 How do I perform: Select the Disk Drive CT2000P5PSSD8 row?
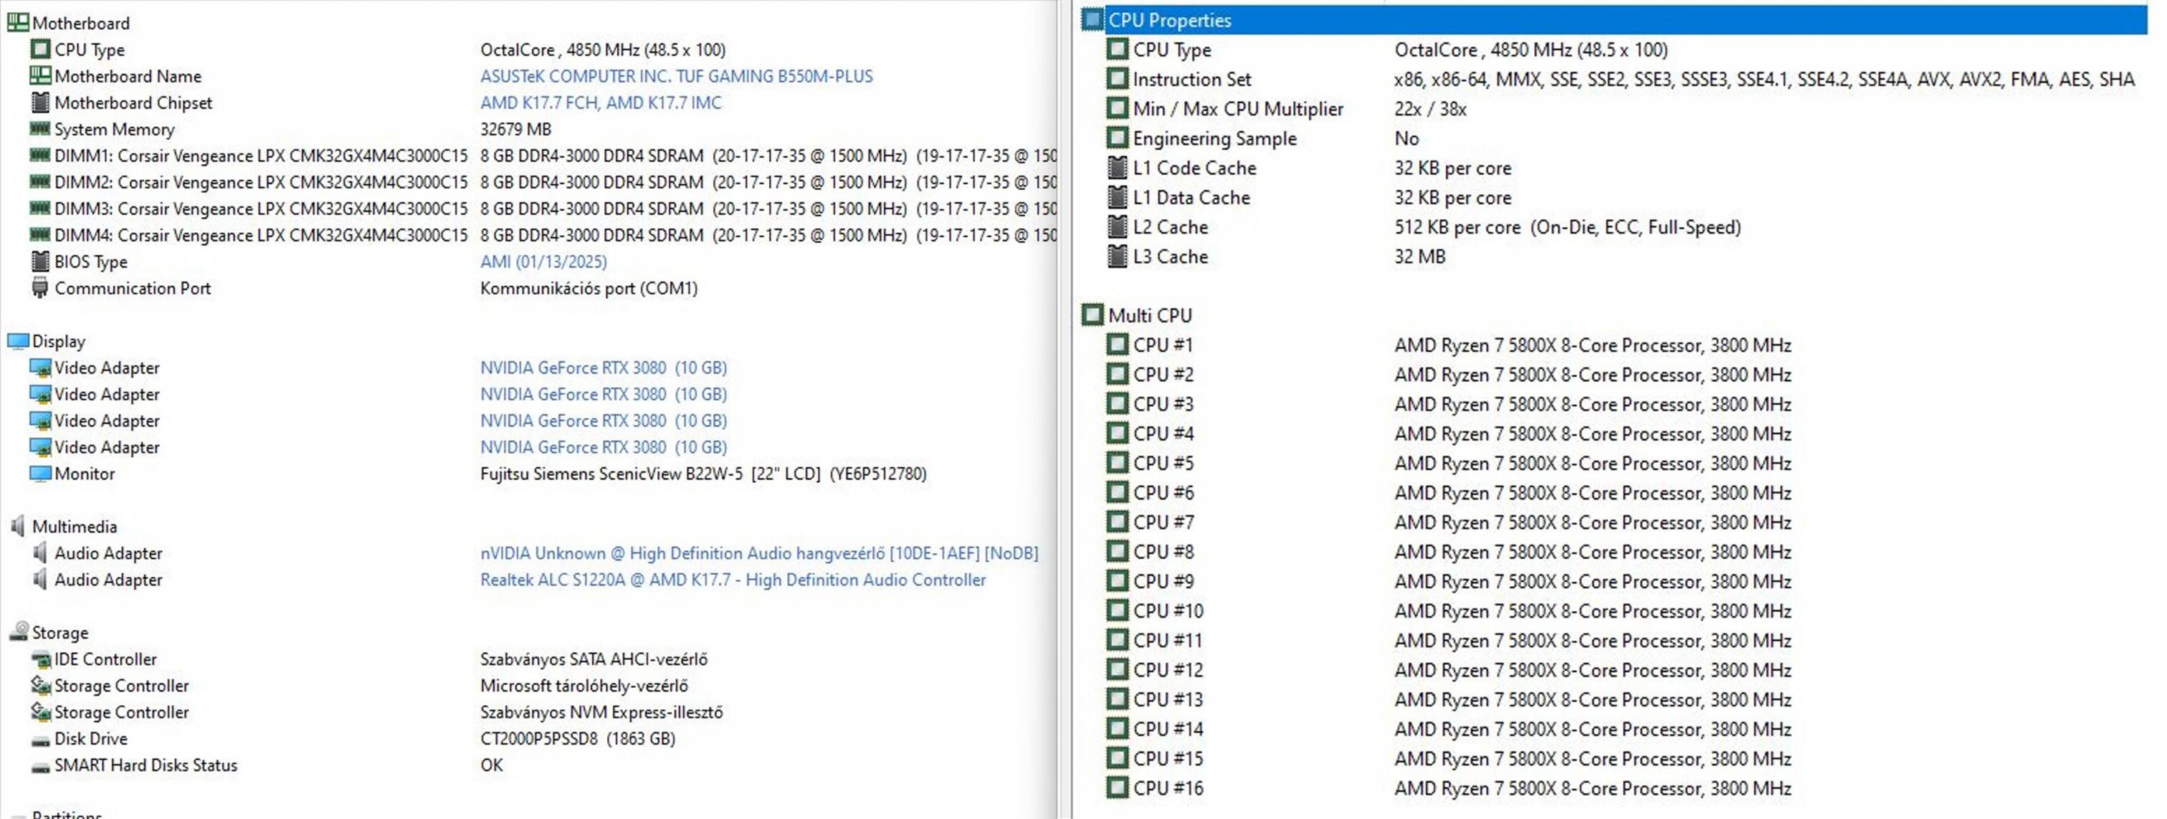tap(91, 738)
